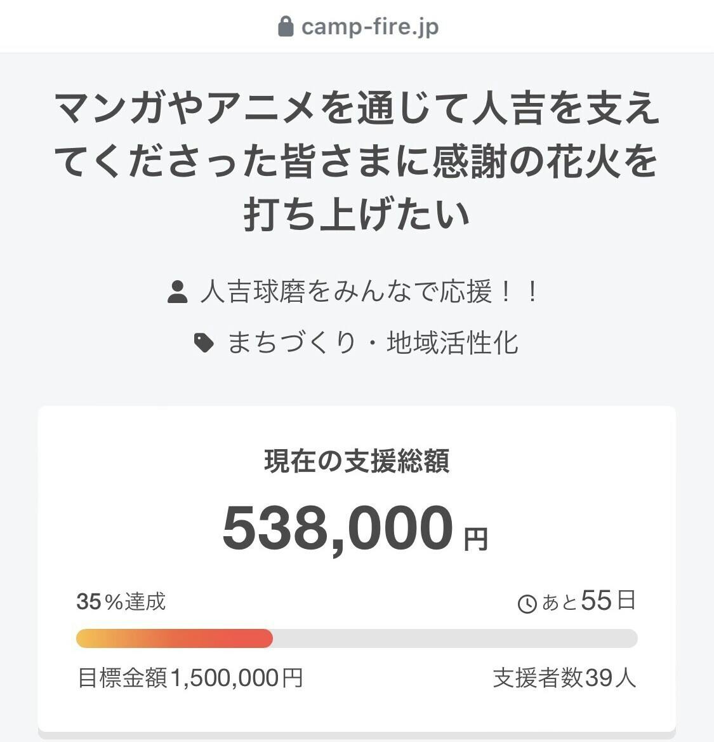Tap the あと55日 remaining days text
The height and width of the screenshot is (742, 714).
588,601
